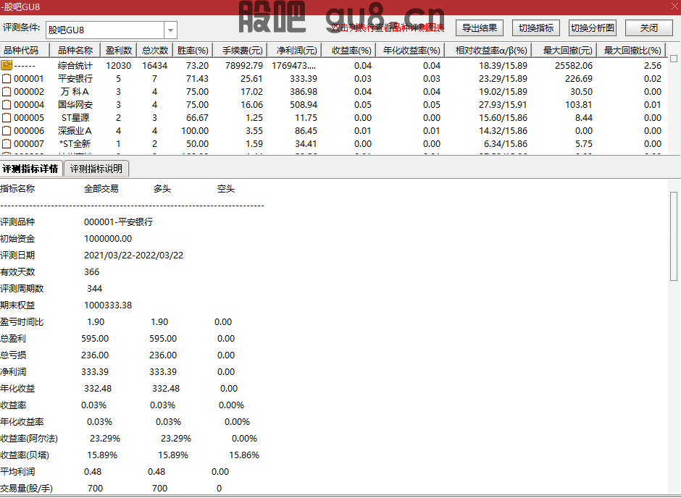Click the 有效天数 value 366
This screenshot has height=498, width=681.
(x=91, y=272)
